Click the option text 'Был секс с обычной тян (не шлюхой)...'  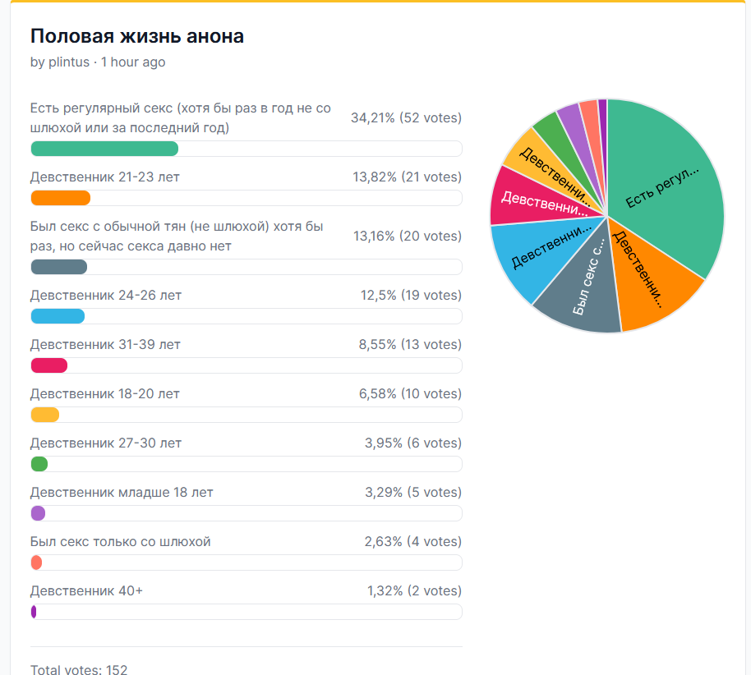tap(177, 236)
